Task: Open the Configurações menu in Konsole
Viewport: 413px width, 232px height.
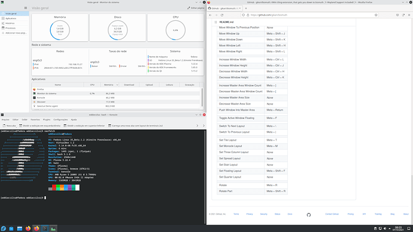Action: 60,120
